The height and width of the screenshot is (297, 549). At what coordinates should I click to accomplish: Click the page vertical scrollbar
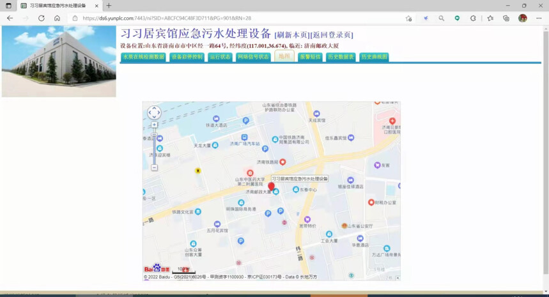[x=546, y=153]
